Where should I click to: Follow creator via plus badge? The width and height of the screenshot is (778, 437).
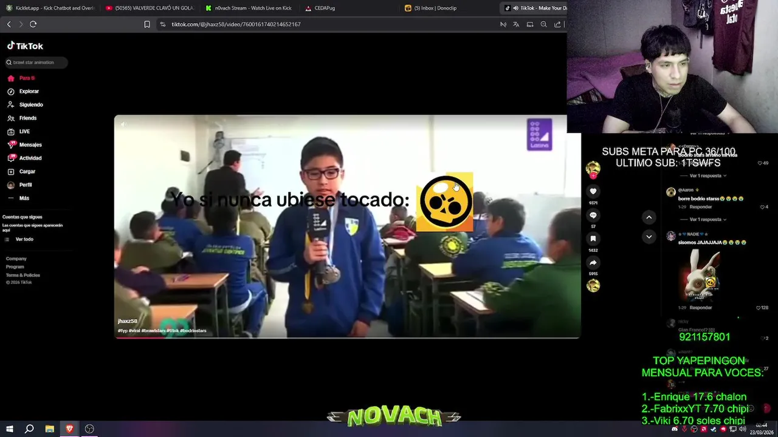pyautogui.click(x=593, y=175)
